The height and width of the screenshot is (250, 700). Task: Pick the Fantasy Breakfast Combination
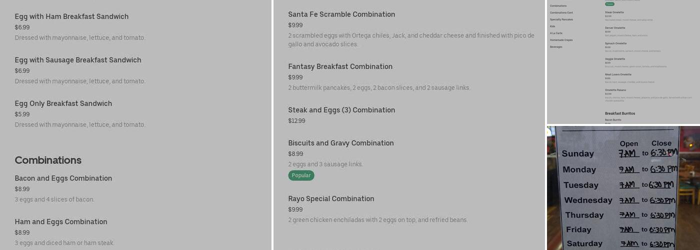click(x=340, y=66)
